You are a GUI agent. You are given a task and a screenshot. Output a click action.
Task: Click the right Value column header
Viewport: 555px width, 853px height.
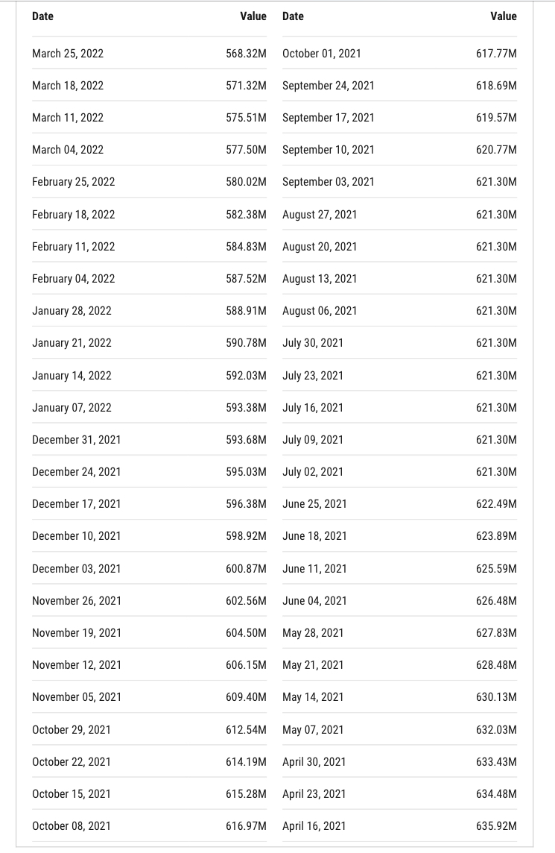(504, 16)
